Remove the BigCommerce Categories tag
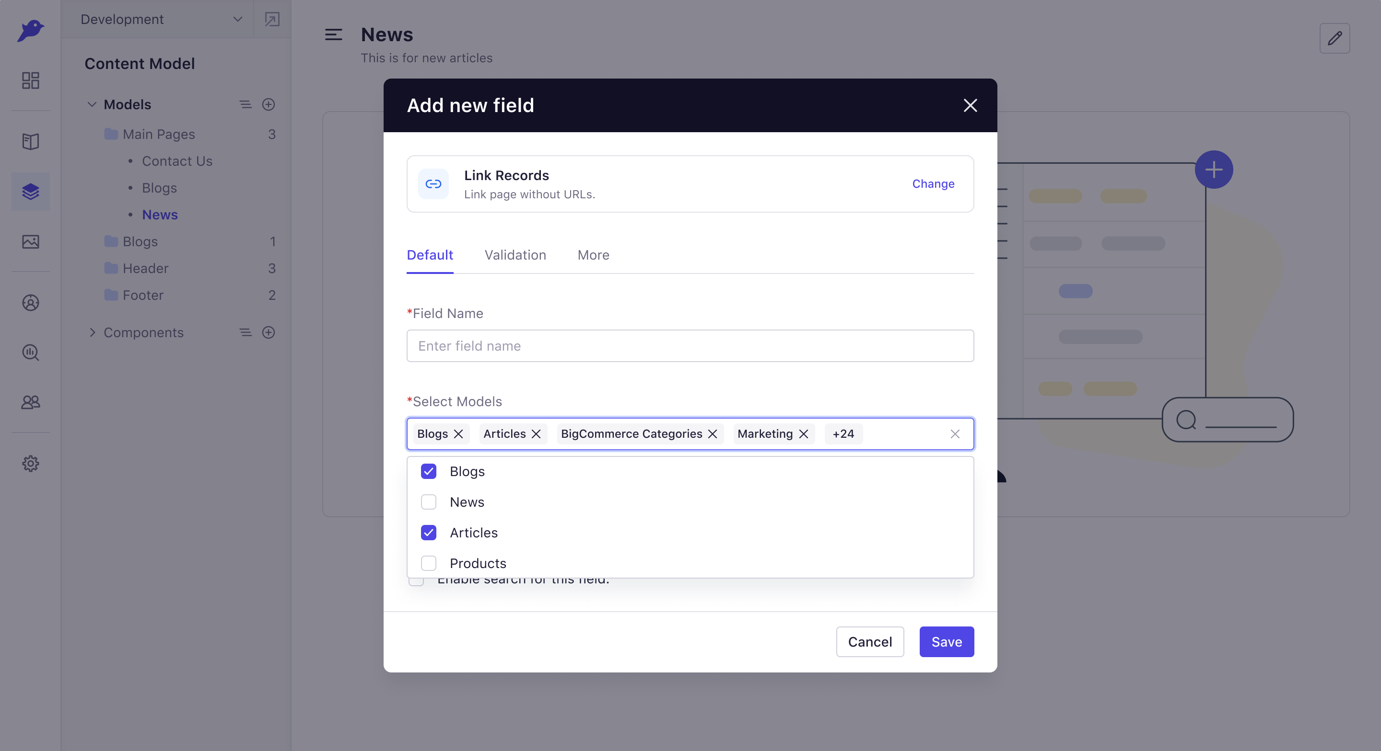The width and height of the screenshot is (1381, 751). 713,434
